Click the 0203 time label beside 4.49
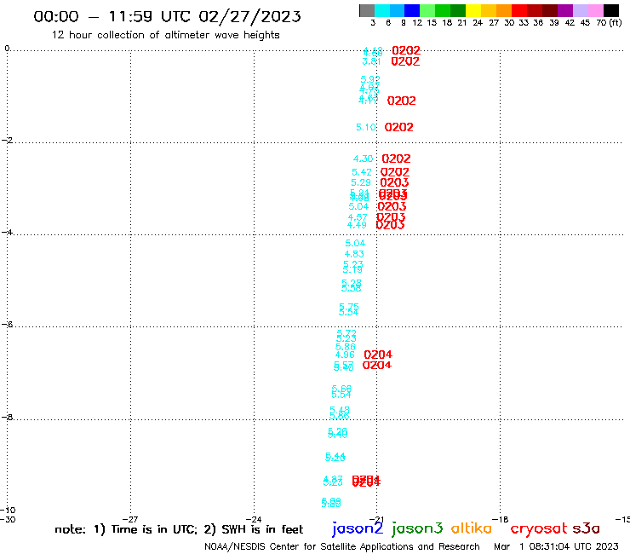 (390, 225)
